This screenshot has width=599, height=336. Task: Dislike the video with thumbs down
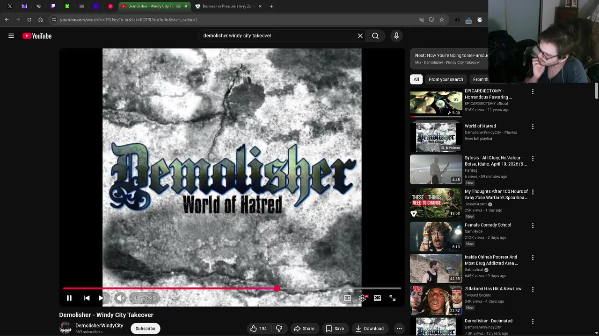point(279,329)
